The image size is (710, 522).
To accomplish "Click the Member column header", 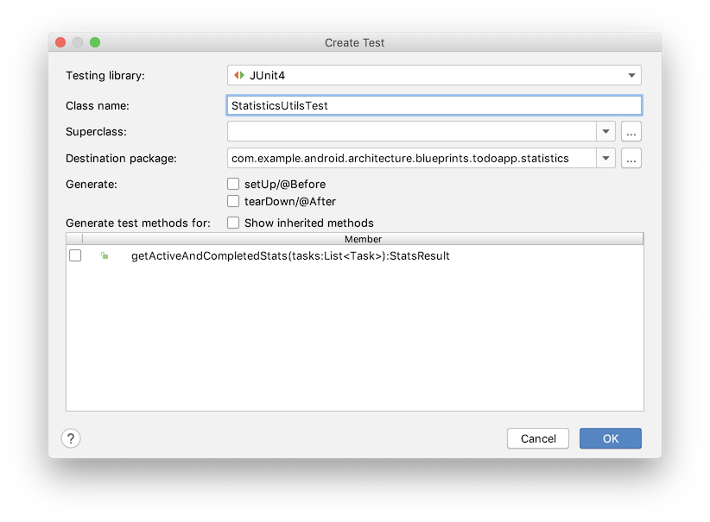I will click(x=363, y=239).
